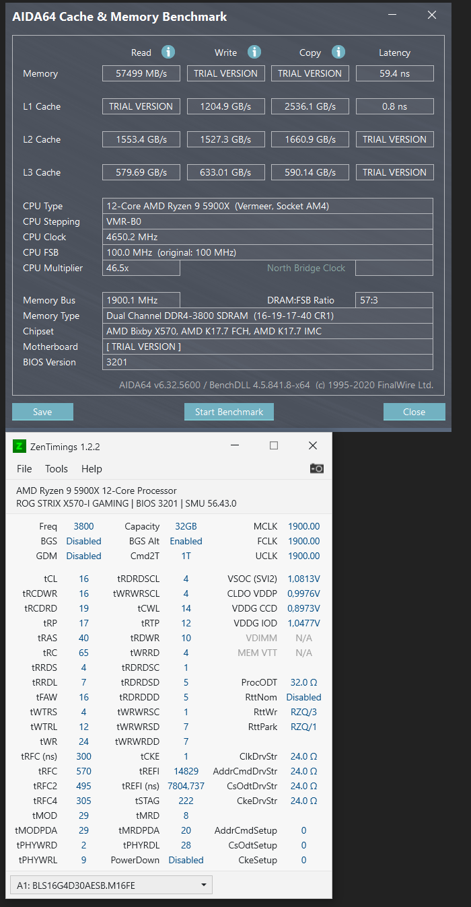Click BIOS Version value 3201
This screenshot has height=907, width=471.
pyautogui.click(x=268, y=362)
